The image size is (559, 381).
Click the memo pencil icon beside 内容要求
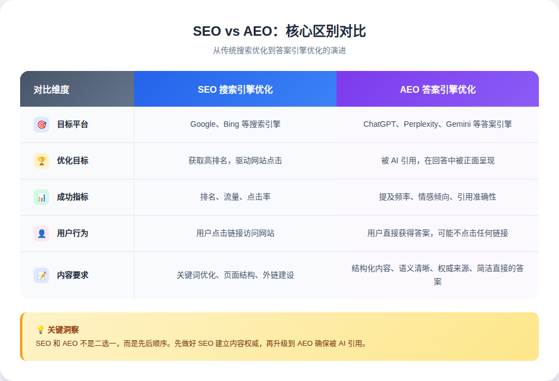[x=41, y=275]
